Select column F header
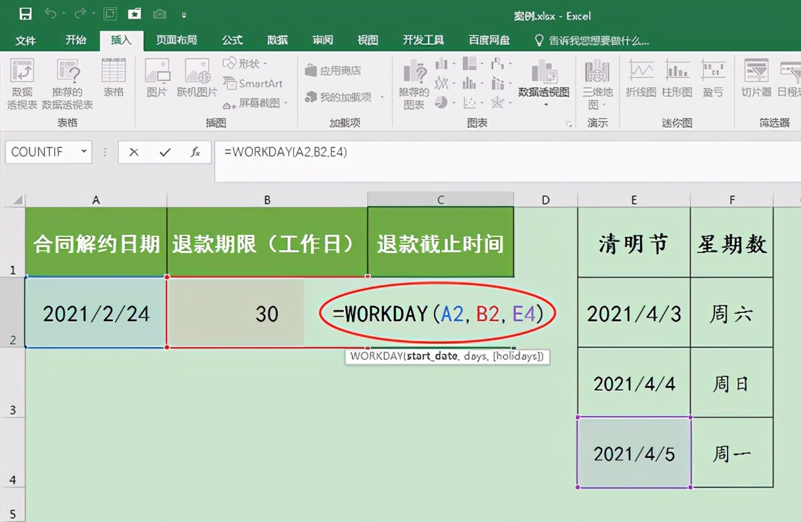Viewport: 801px width, 522px height. (732, 200)
